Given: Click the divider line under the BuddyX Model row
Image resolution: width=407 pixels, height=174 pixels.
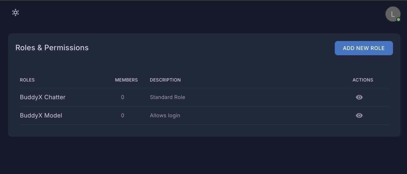Looking at the screenshot, I should (204, 124).
